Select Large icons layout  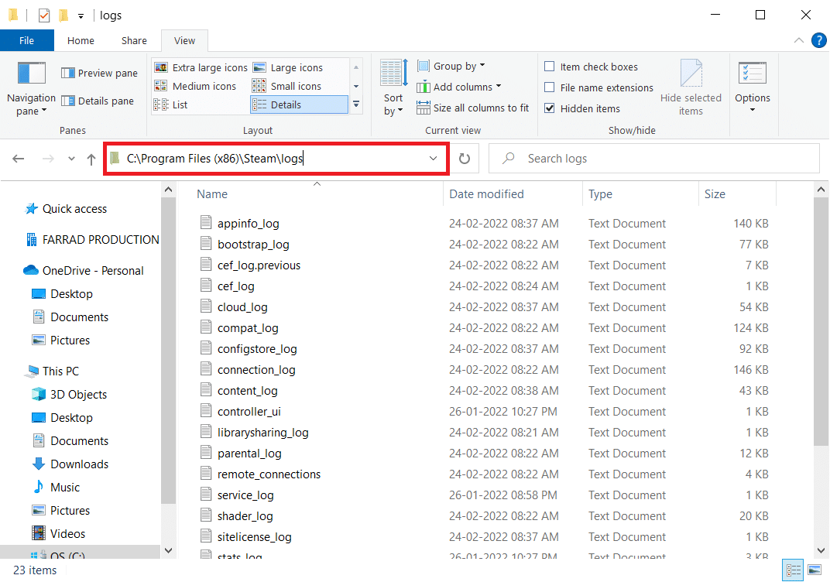(288, 68)
